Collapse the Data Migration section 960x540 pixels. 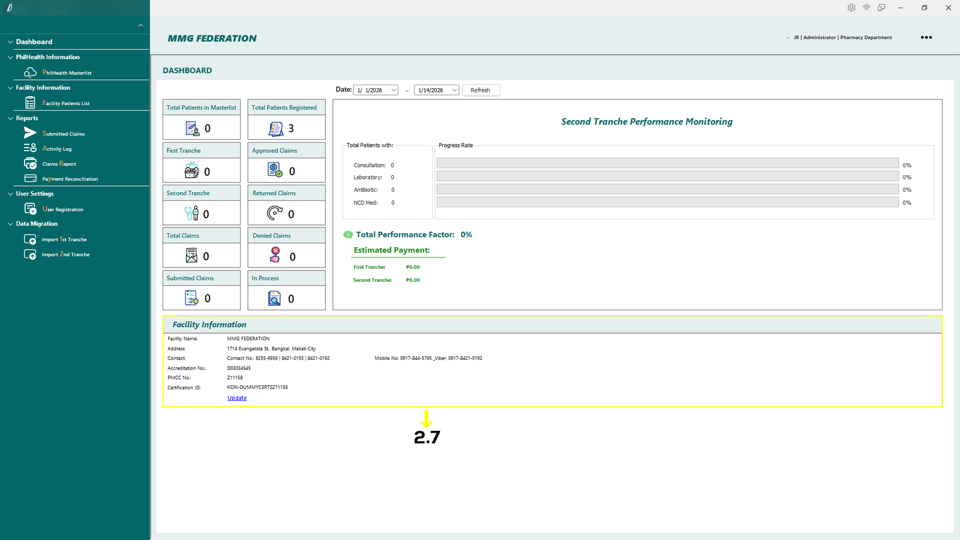10,224
